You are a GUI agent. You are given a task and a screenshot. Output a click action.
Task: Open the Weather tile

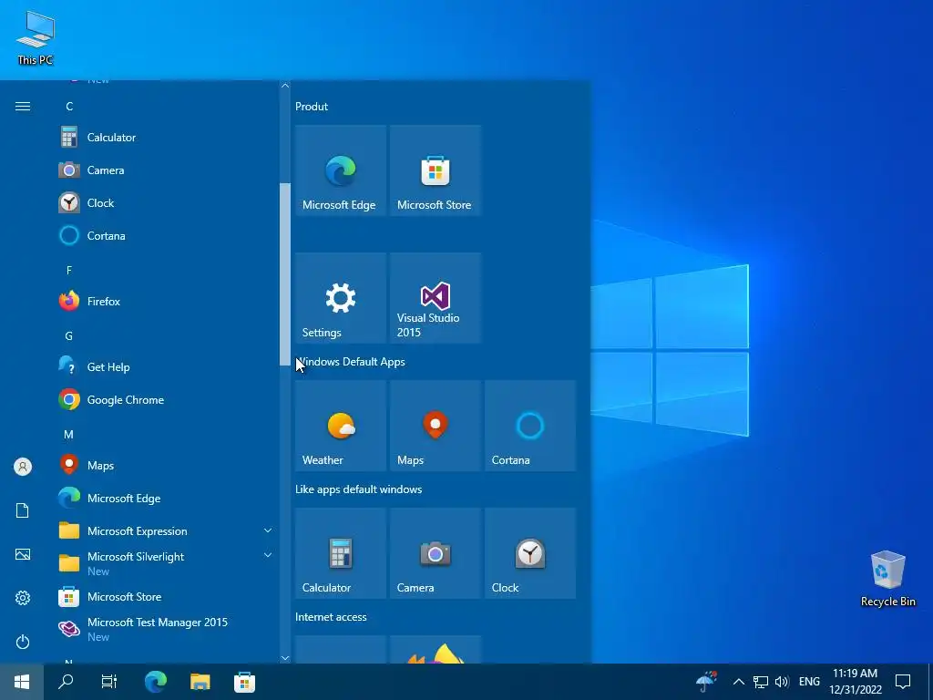click(341, 426)
